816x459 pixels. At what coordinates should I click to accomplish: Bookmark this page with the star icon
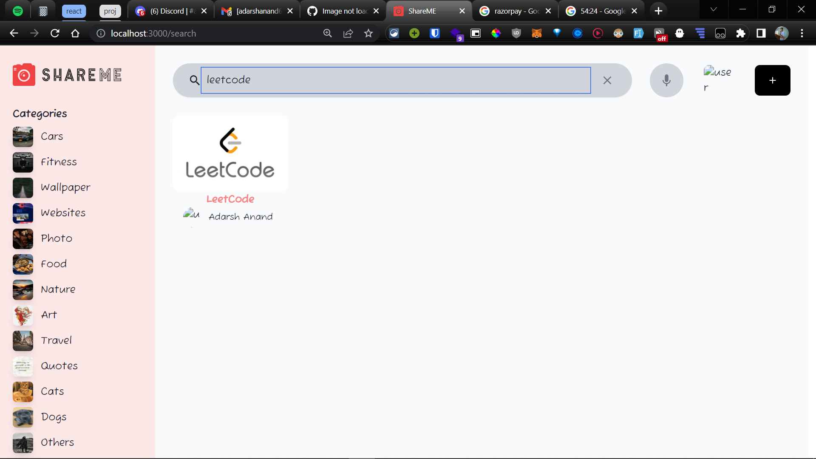368,33
